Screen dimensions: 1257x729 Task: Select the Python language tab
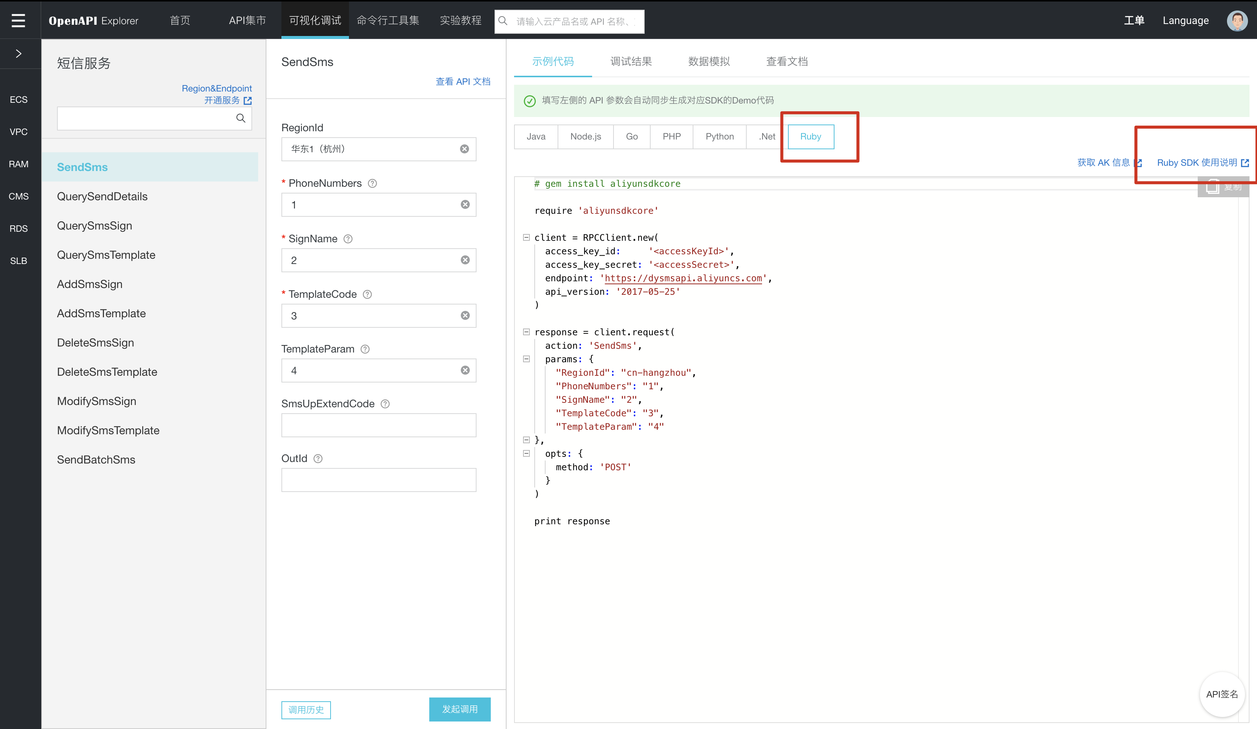(719, 136)
